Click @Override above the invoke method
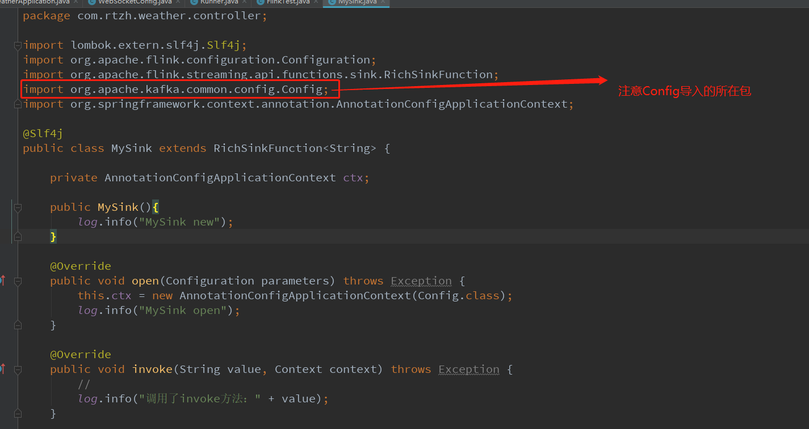809x429 pixels. point(81,355)
